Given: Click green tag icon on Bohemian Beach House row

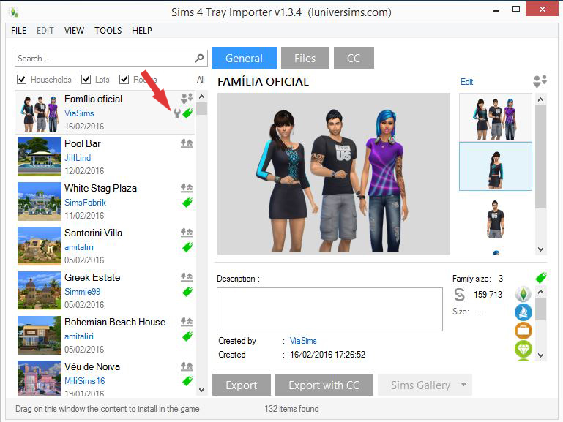Looking at the screenshot, I should point(187,336).
